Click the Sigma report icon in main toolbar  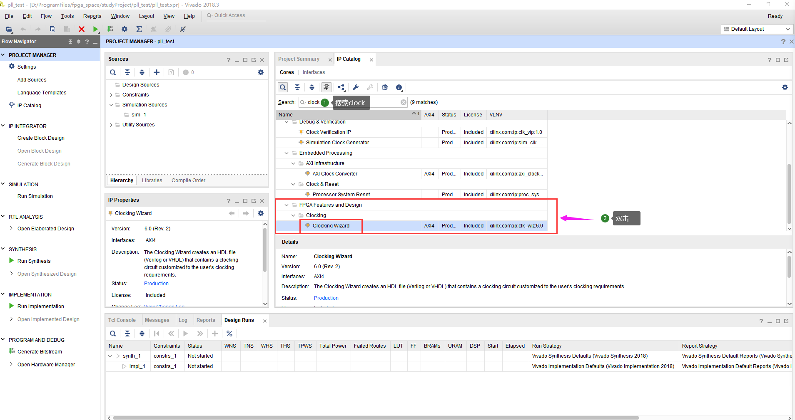(x=139, y=29)
